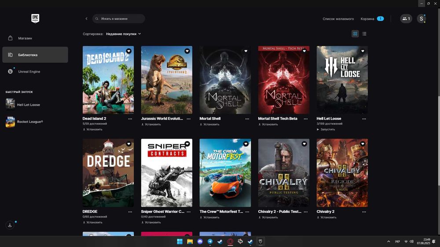Click the '5/59 достижений' text
The image size is (440, 247).
point(95,124)
